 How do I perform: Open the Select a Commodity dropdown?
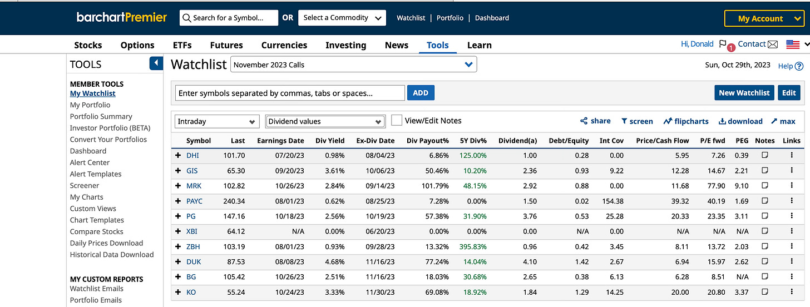point(342,18)
